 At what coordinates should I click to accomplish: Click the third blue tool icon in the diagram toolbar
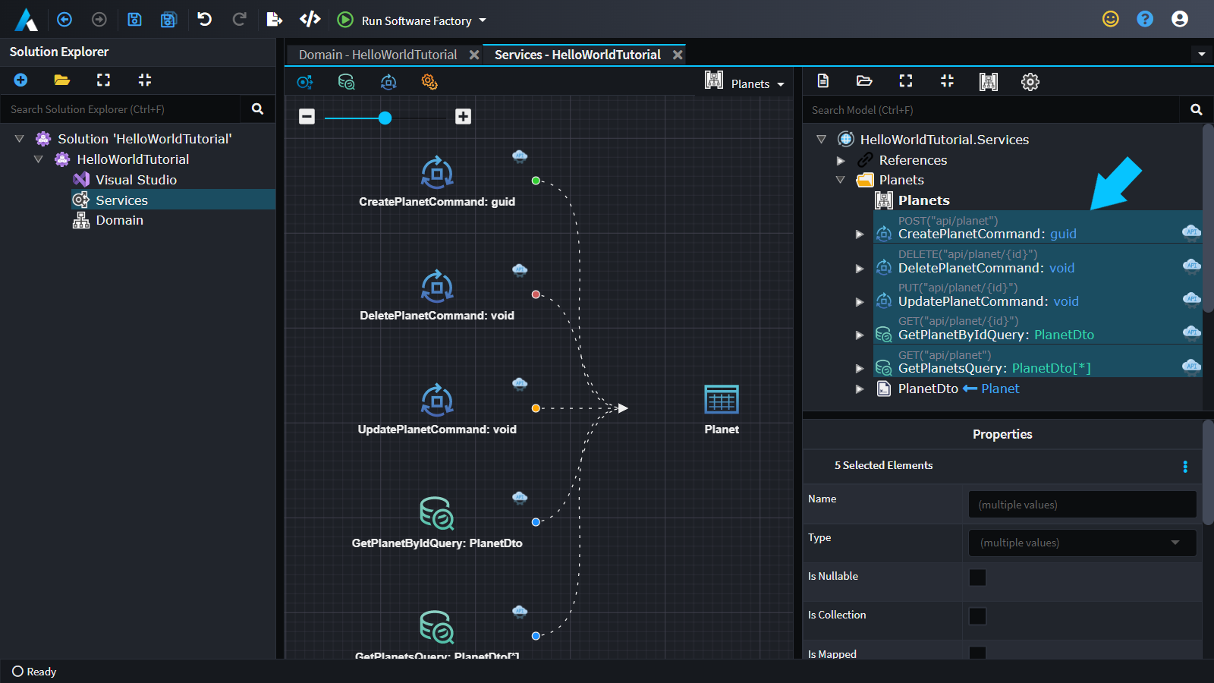pos(388,82)
